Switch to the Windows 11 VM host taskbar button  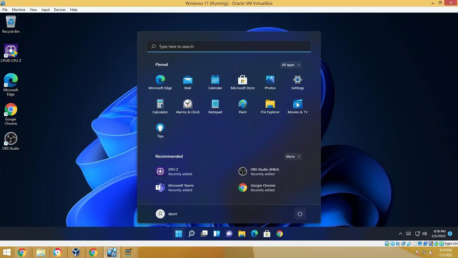tap(112, 252)
